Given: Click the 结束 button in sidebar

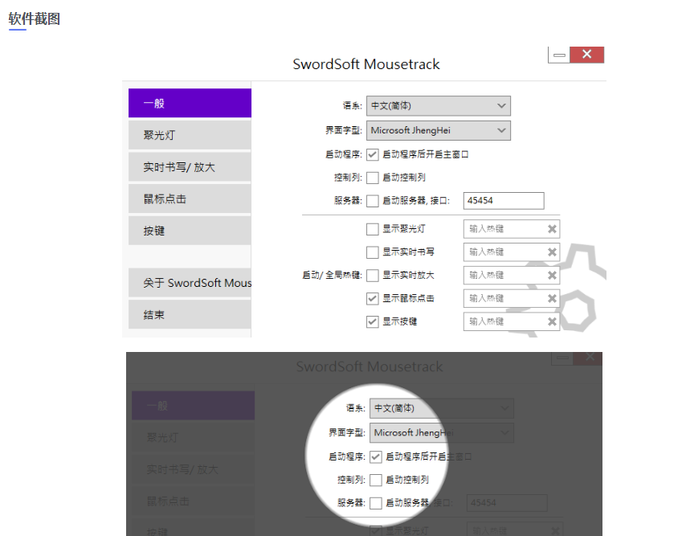Looking at the screenshot, I should coord(190,314).
